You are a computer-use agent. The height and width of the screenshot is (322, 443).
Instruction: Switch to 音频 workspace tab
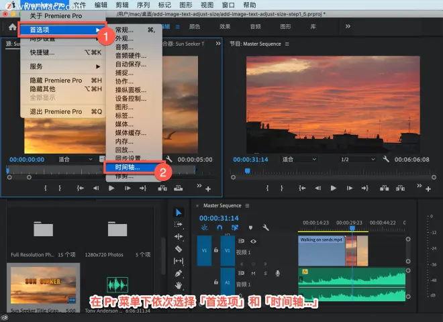click(256, 27)
